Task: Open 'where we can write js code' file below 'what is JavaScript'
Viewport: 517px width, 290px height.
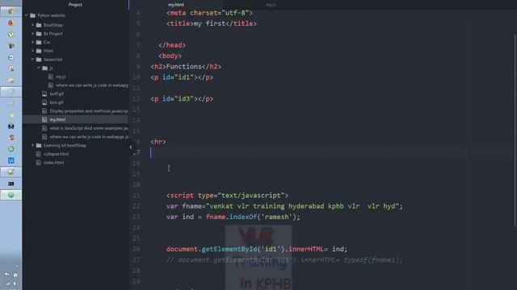Action: coord(89,137)
